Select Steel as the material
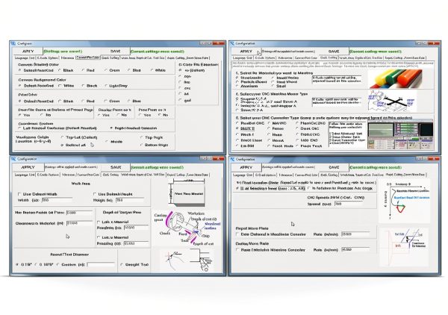This screenshot has height=315, width=448. pos(279,86)
